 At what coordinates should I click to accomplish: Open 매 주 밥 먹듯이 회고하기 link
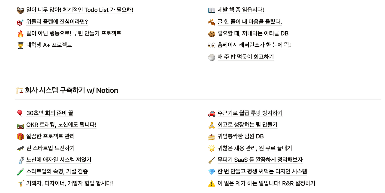tap(245, 57)
